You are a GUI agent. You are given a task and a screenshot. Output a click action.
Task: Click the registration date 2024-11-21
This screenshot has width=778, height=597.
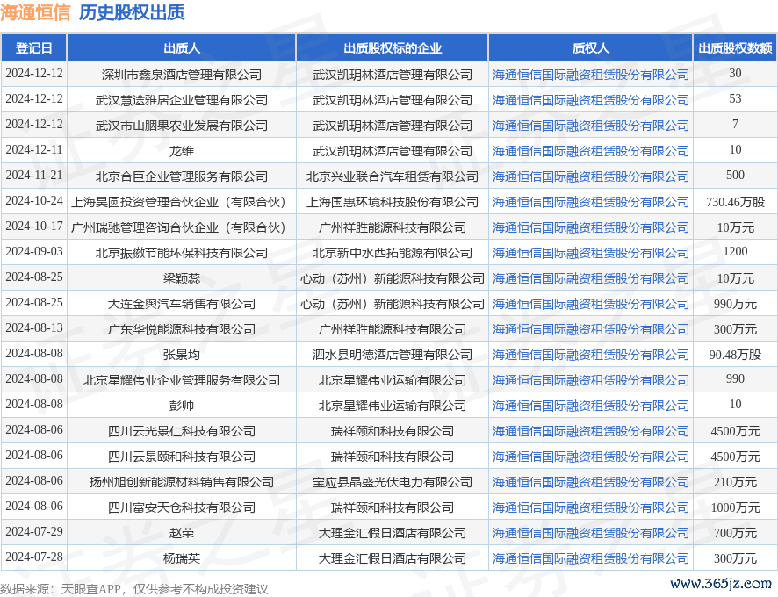coord(34,175)
